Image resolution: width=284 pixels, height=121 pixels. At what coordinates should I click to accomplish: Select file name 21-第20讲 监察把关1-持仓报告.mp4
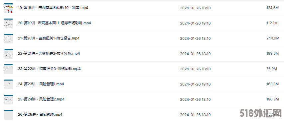click(49, 38)
